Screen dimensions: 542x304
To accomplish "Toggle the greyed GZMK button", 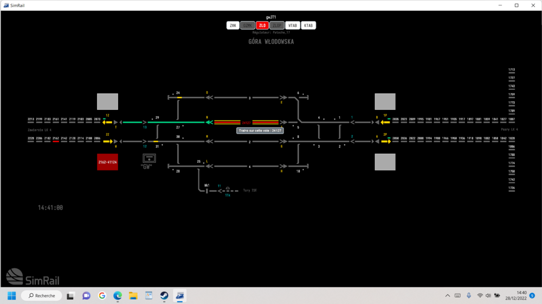I will pos(248,25).
